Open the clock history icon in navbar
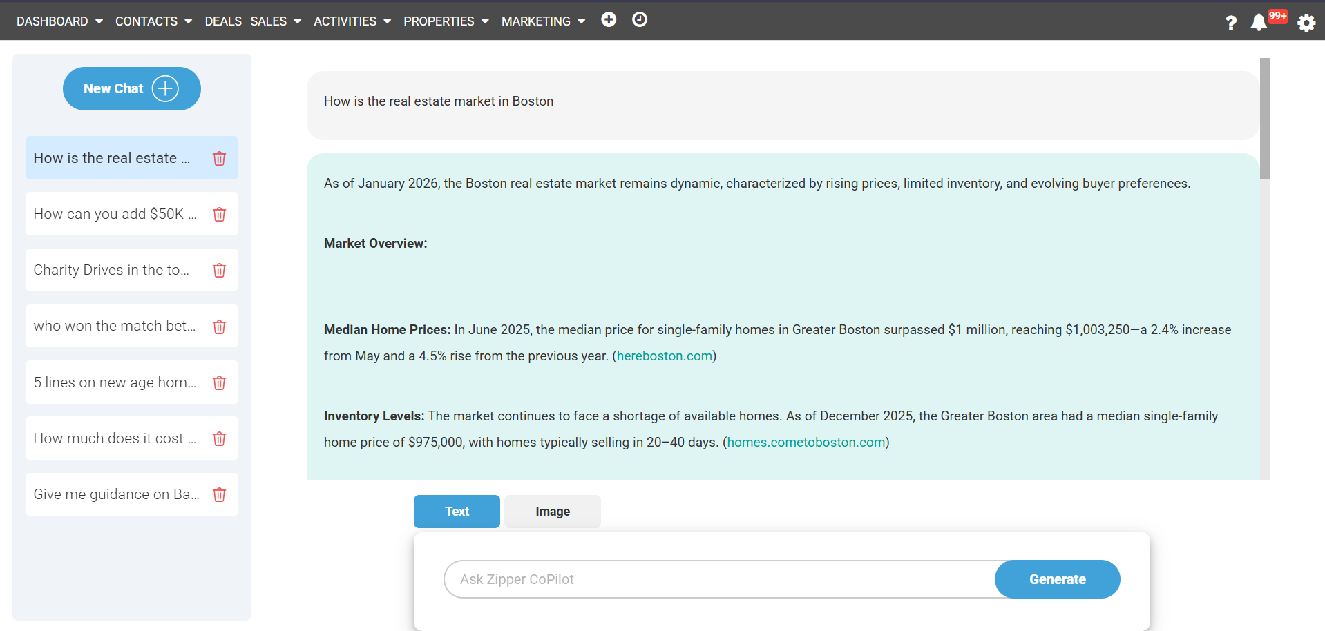The image size is (1325, 631). [640, 20]
